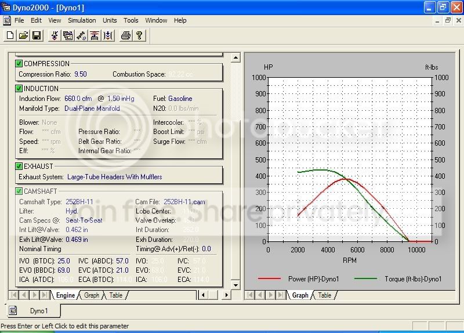Viewport: 464px width, 333px height.
Task: Click the horizontal scroll left arrow
Action: (x=203, y=295)
